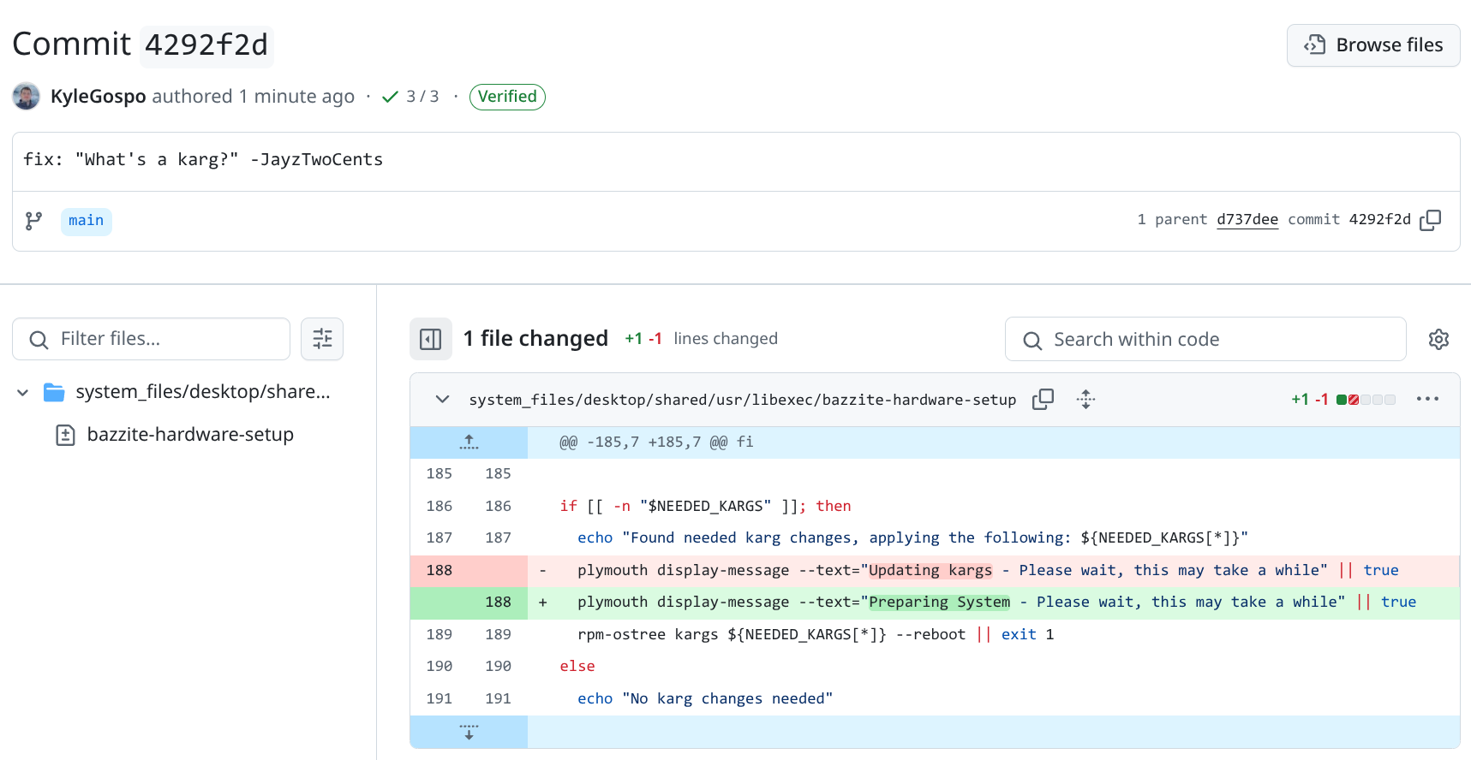
Task: Collapse the bazzite-hardware-setup file diff
Action: click(x=442, y=400)
